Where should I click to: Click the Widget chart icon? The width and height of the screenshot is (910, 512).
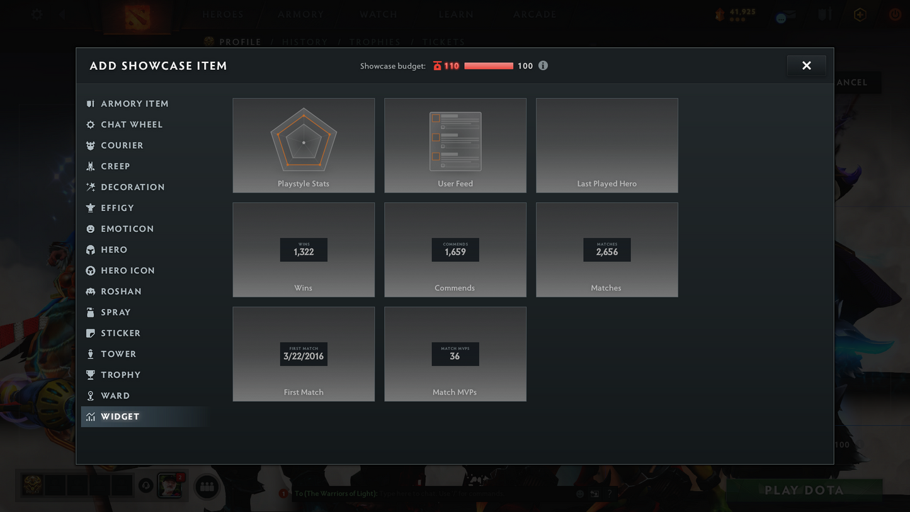coord(91,417)
